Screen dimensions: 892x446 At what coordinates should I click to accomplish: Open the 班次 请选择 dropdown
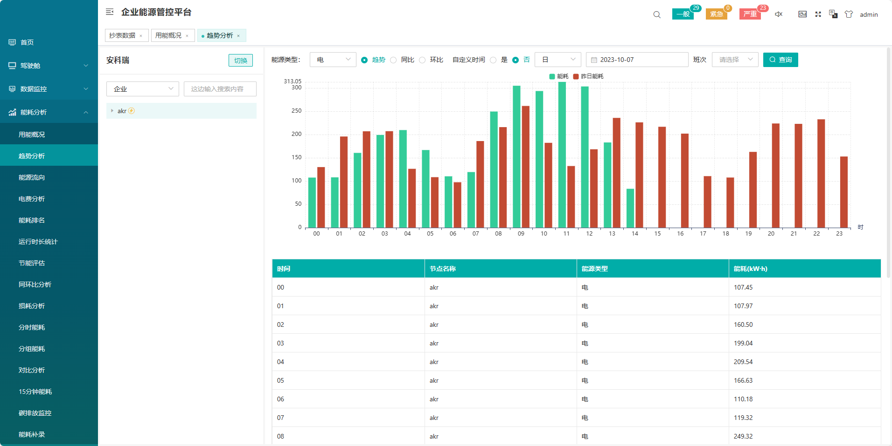[735, 60]
